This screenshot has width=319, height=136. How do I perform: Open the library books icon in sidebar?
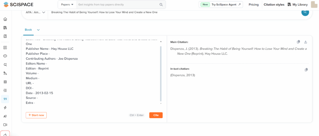point(5,28)
